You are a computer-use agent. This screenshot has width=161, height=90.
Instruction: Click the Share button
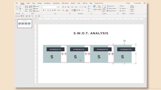point(128,3)
